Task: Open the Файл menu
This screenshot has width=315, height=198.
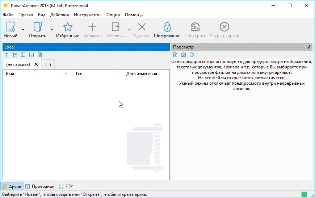Action: (x=8, y=15)
